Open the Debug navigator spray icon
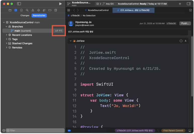 pos(44,10)
